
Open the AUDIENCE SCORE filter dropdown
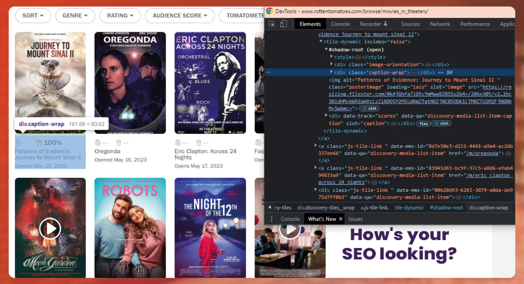pyautogui.click(x=180, y=16)
